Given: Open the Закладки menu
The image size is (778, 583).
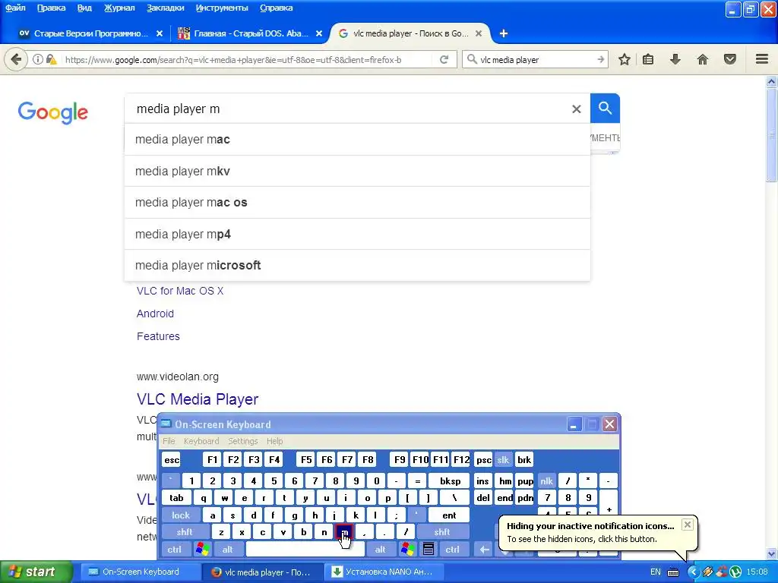Looking at the screenshot, I should pyautogui.click(x=165, y=8).
